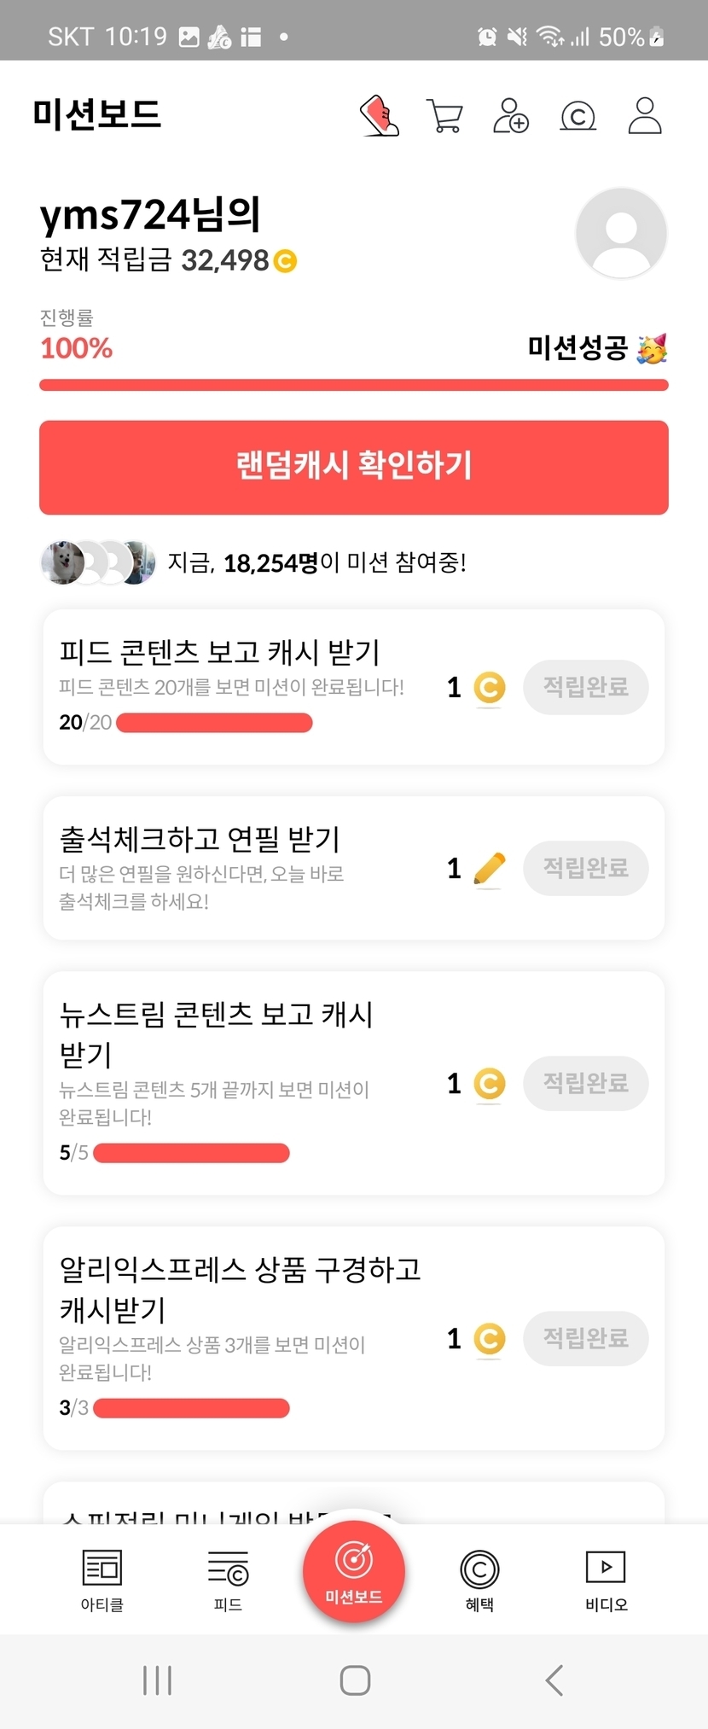The width and height of the screenshot is (708, 1729).
Task: Tap the participant avatars next to 18,254명
Action: [98, 562]
